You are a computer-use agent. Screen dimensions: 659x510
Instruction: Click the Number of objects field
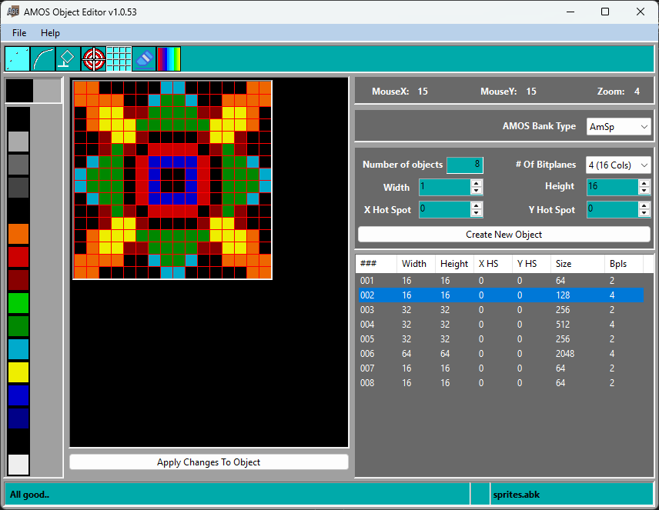[x=465, y=165]
